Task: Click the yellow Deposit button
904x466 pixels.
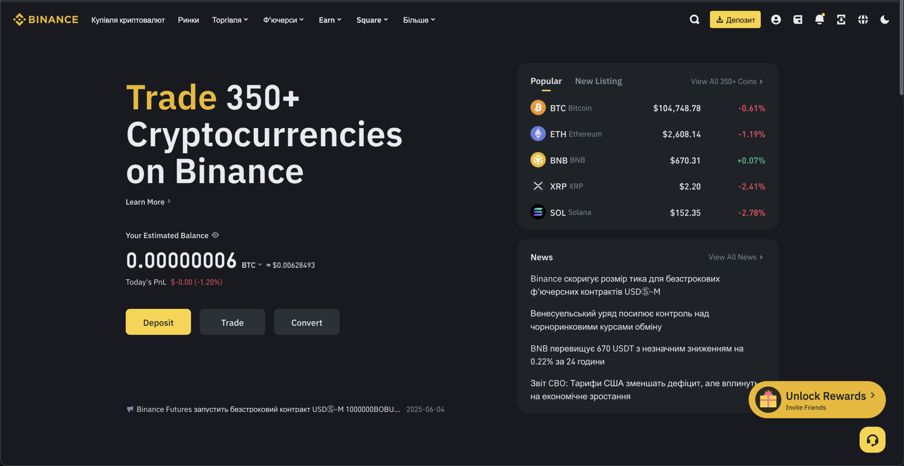Action: 158,322
